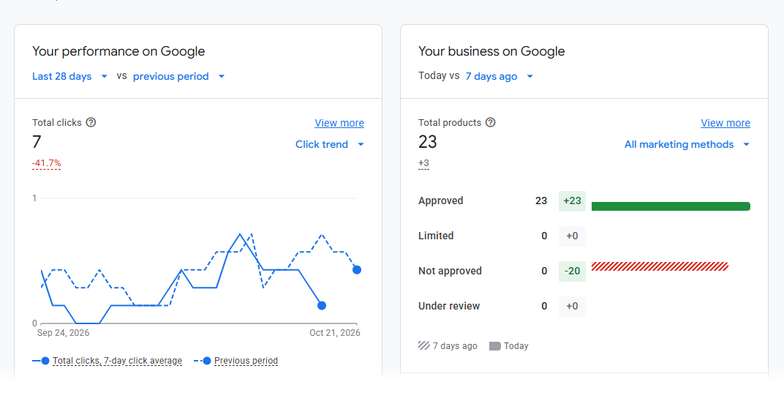Screen dimensions: 784x401
Task: Open View more for Total products
Action: point(725,123)
